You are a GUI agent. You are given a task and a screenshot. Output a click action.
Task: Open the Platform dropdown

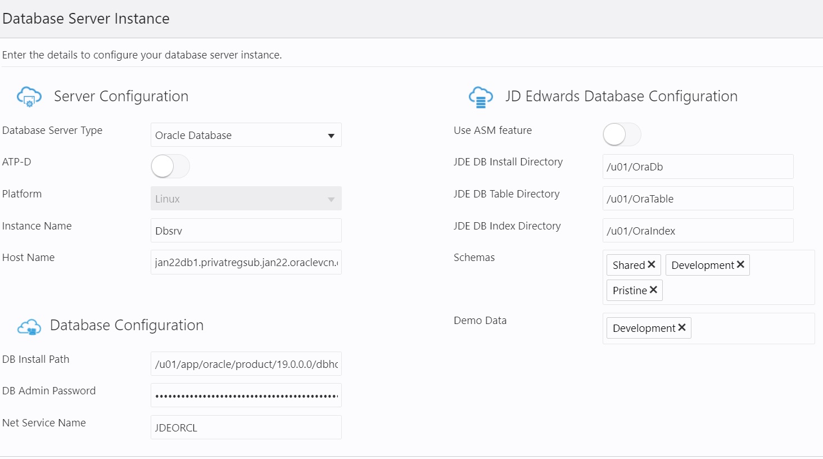click(x=246, y=198)
